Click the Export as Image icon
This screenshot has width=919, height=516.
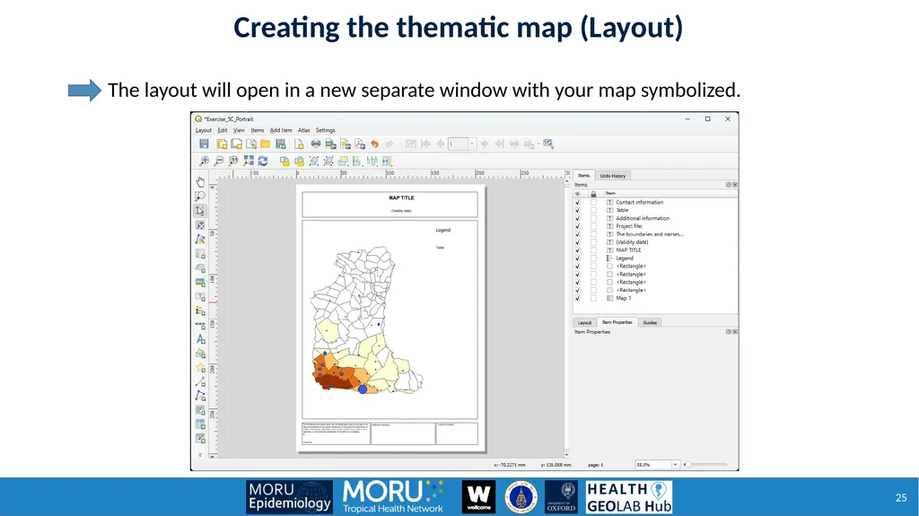(330, 144)
